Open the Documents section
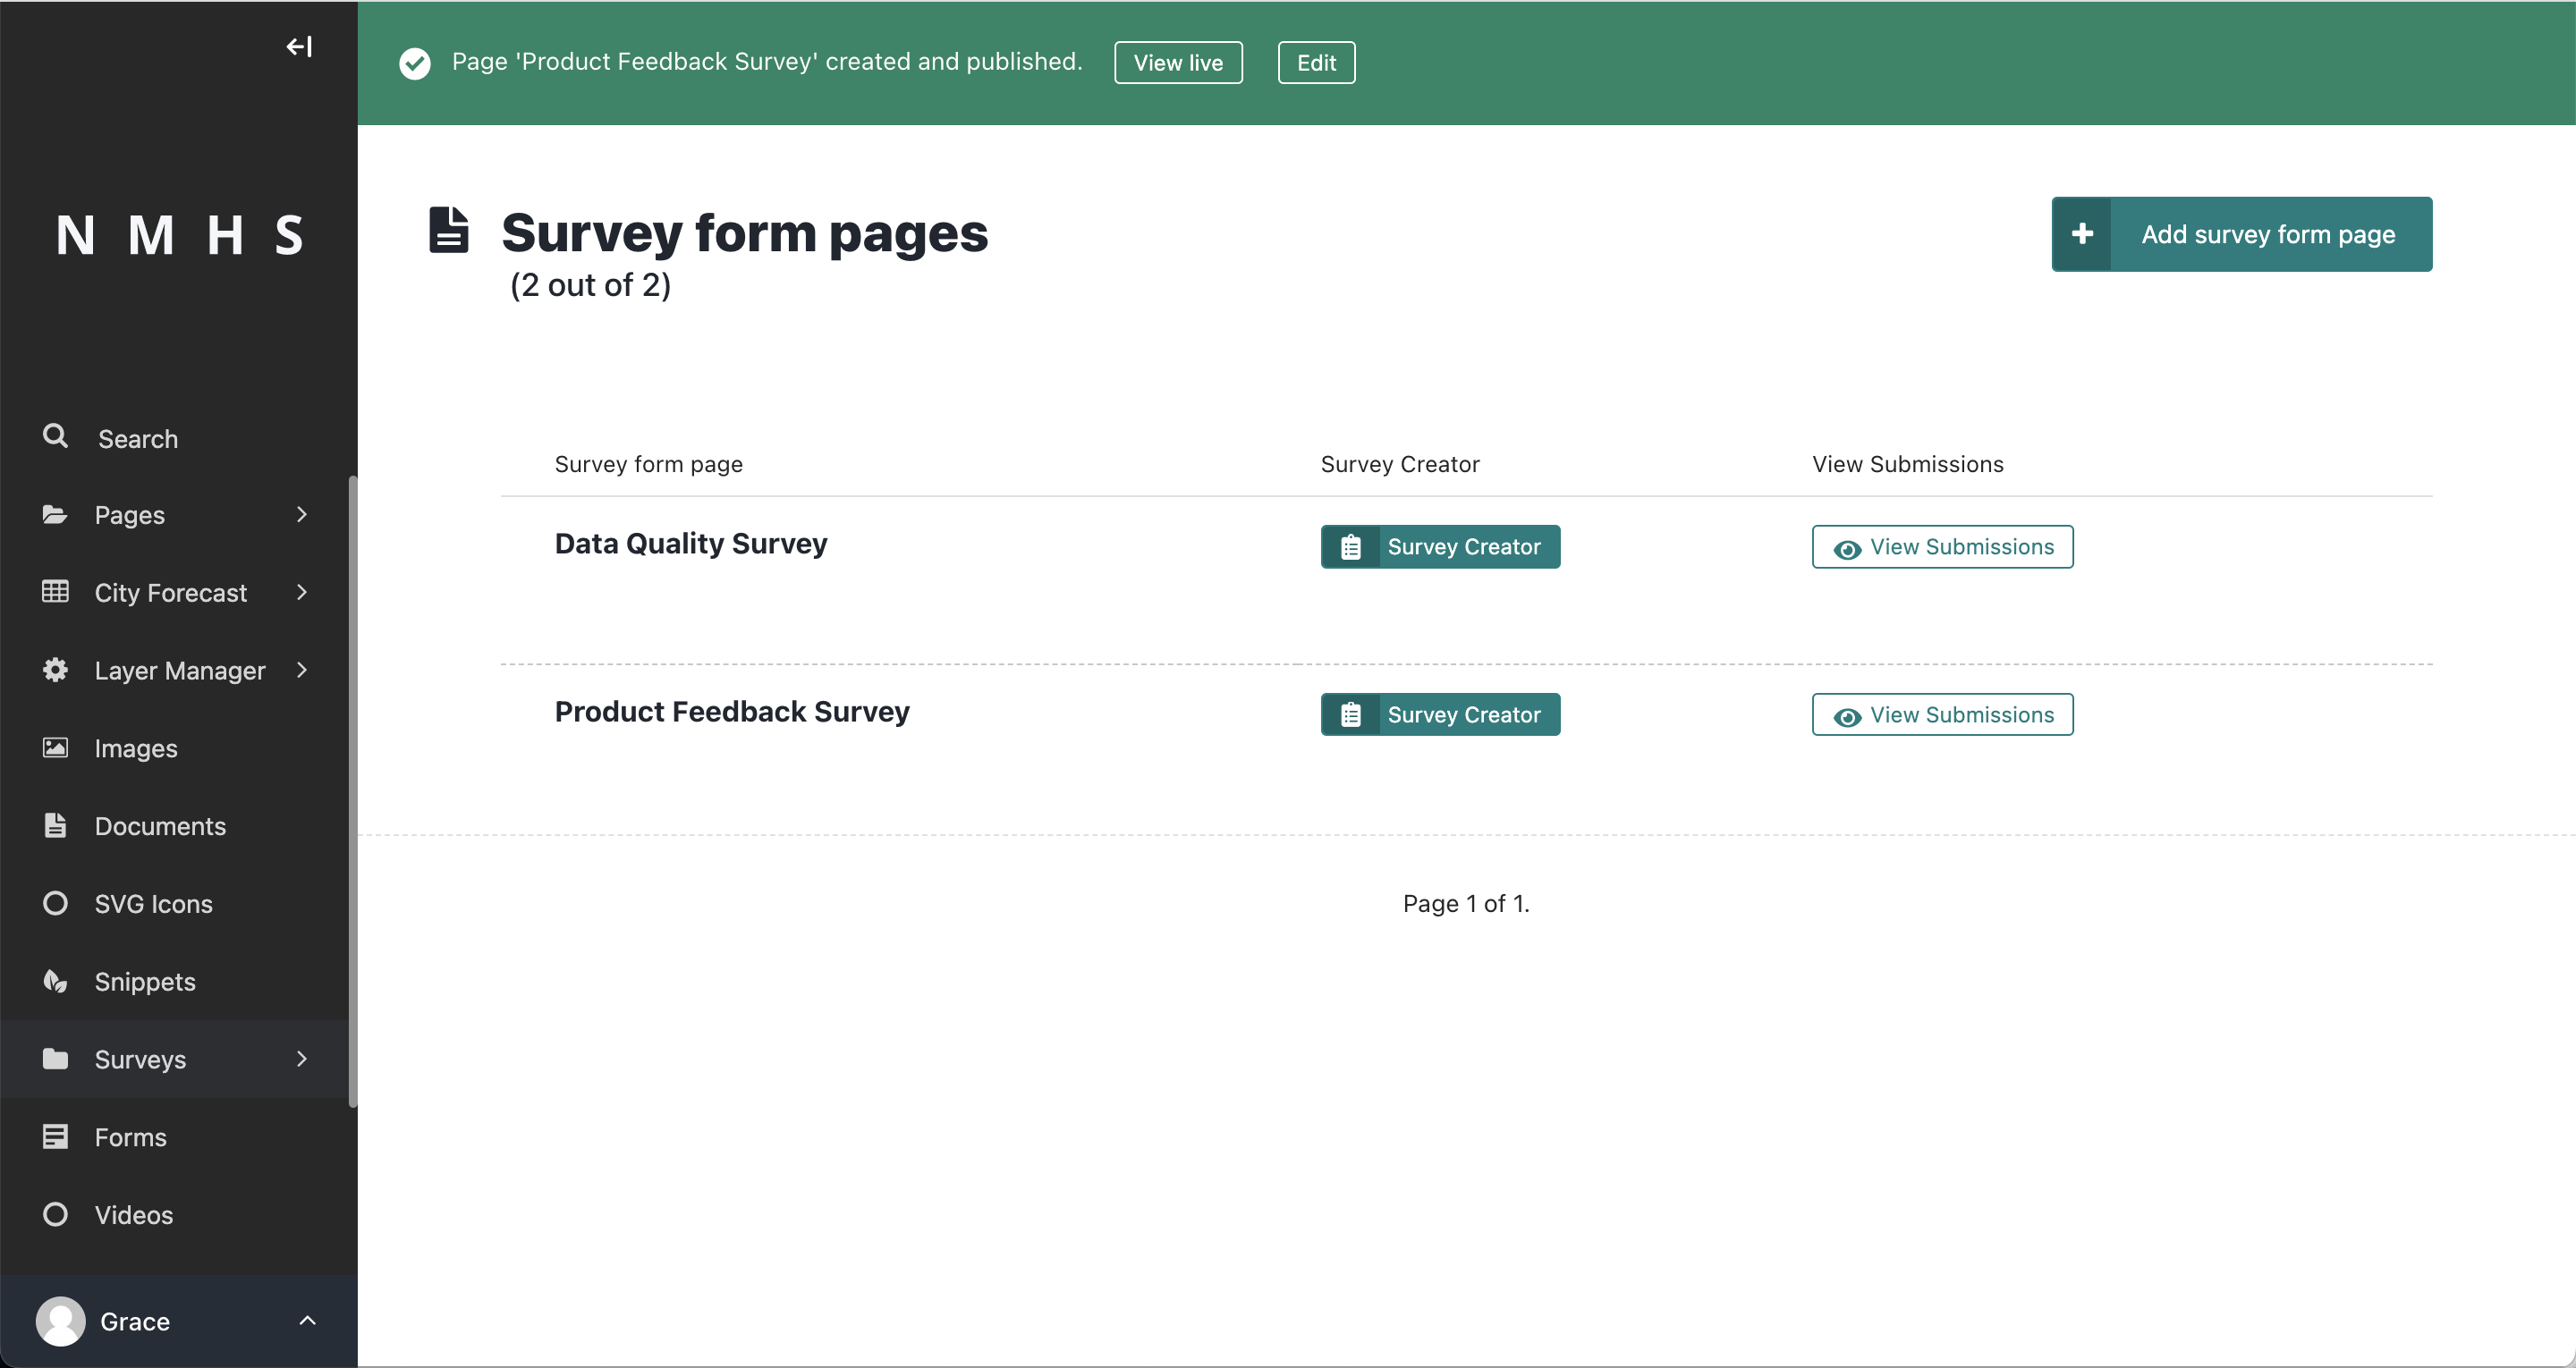The image size is (2576, 1368). (x=160, y=826)
